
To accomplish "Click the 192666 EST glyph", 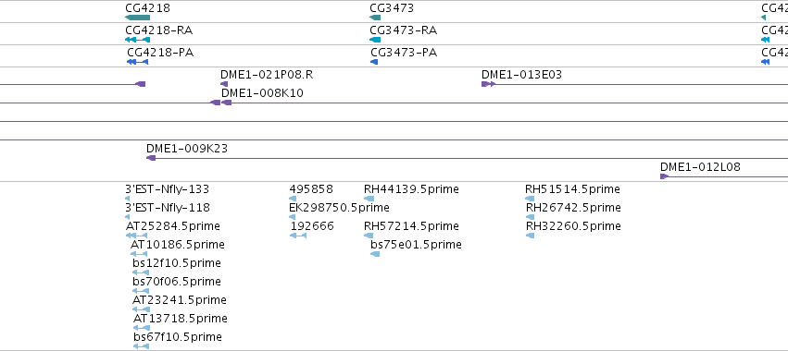I will pos(298,236).
